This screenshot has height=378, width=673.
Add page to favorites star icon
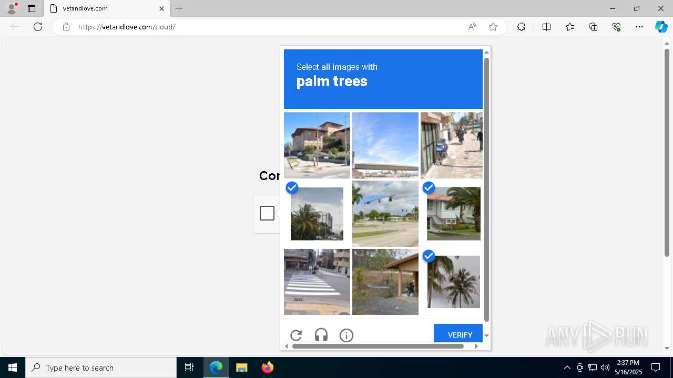tap(493, 27)
